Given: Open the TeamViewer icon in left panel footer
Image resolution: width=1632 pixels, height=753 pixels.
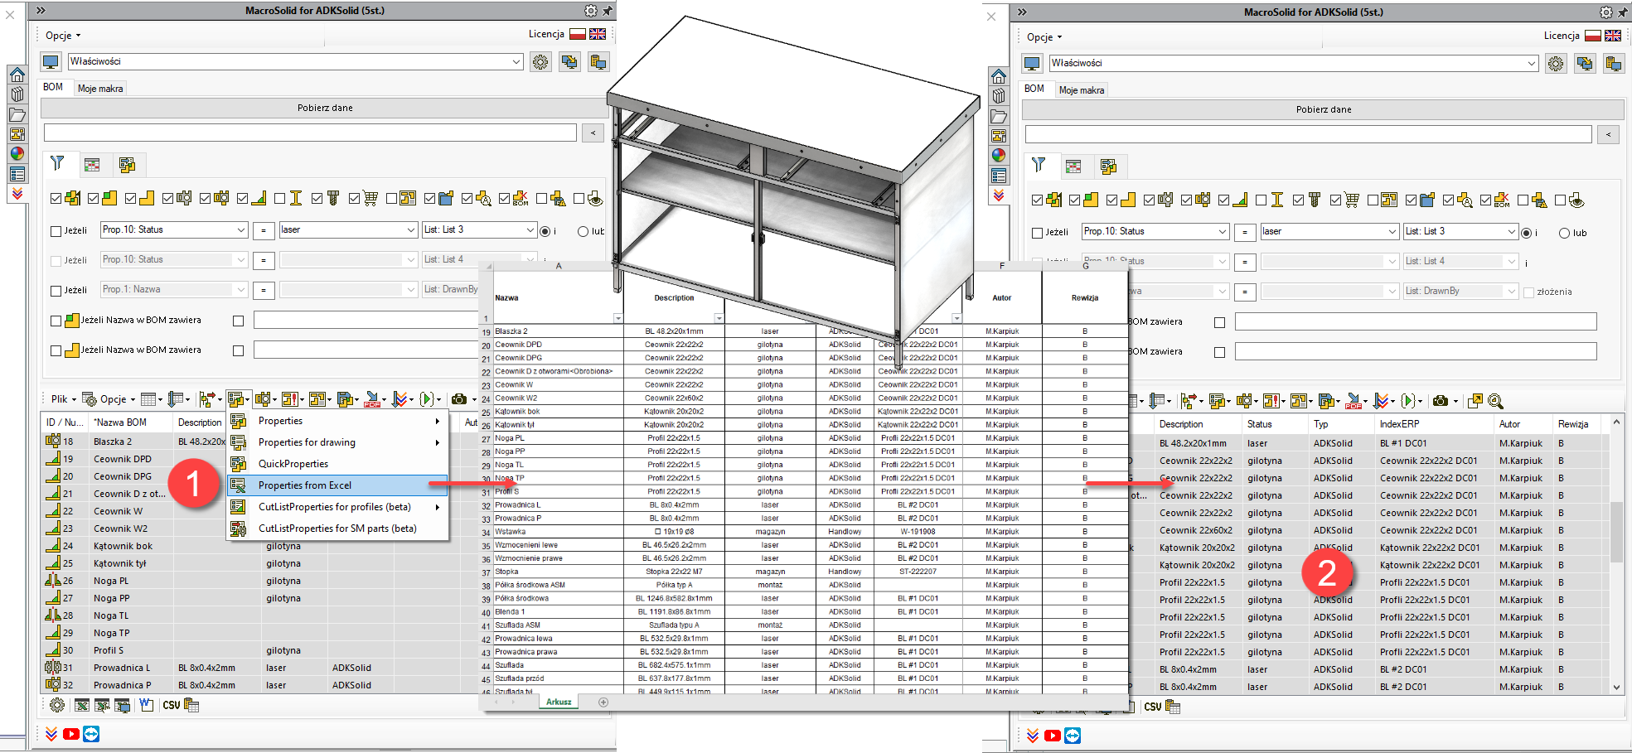Looking at the screenshot, I should (x=91, y=734).
